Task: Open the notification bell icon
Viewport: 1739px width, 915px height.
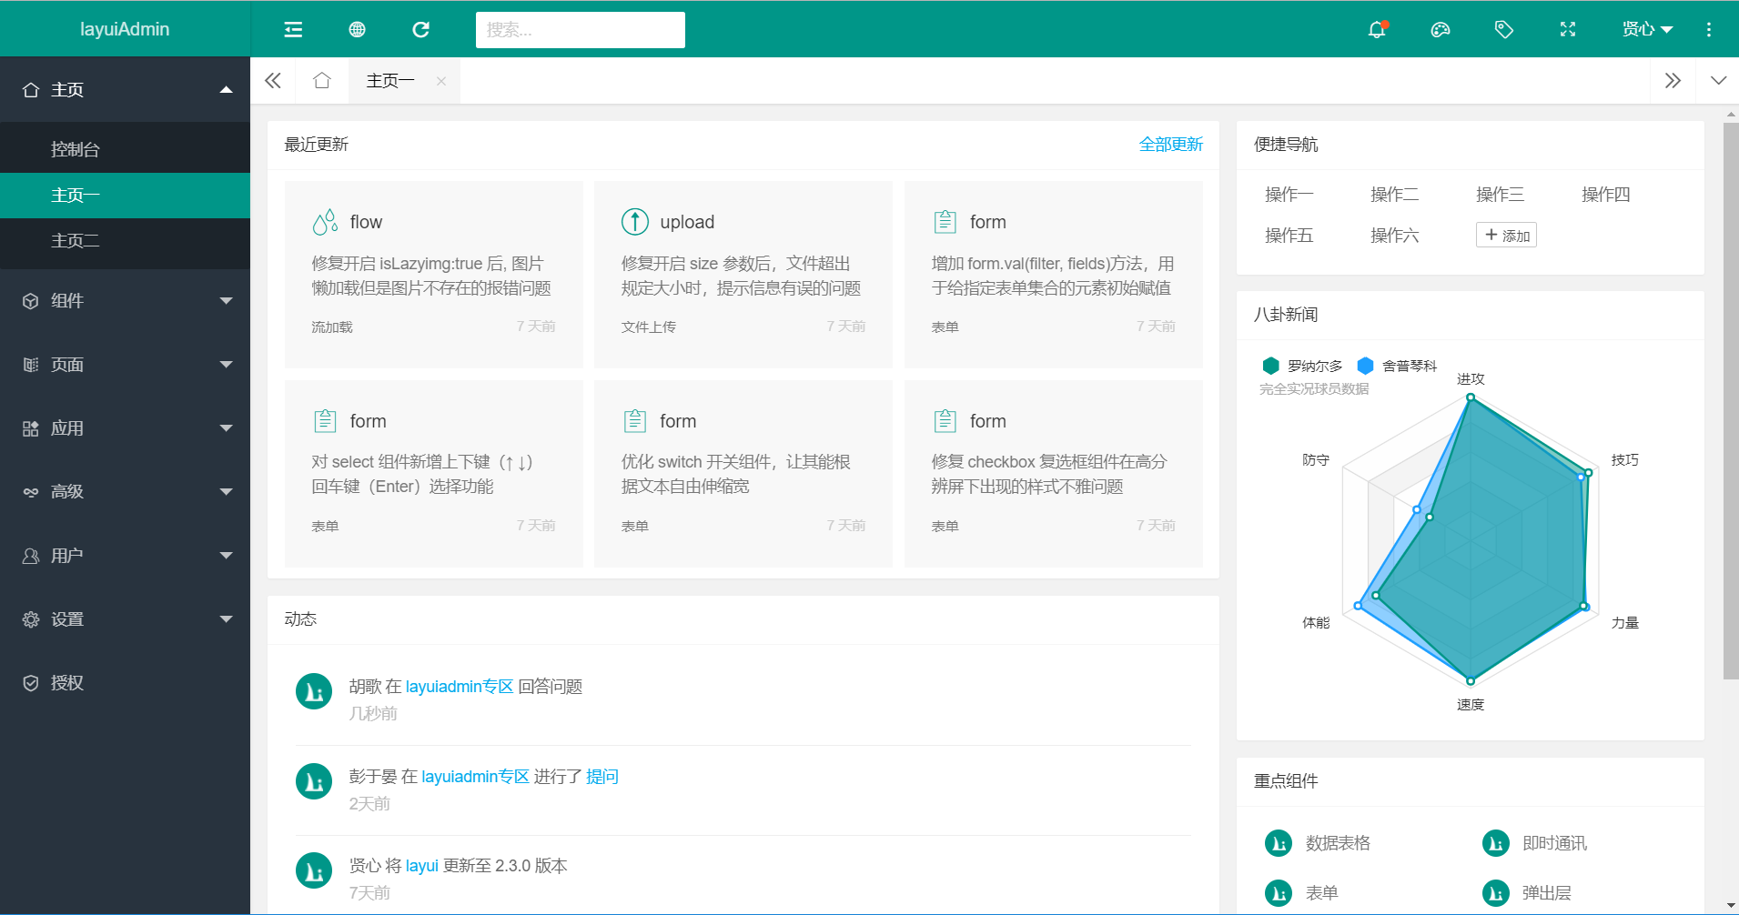Action: tap(1376, 30)
